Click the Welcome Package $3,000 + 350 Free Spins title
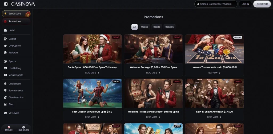The height and width of the screenshot is (134, 273). (153, 67)
